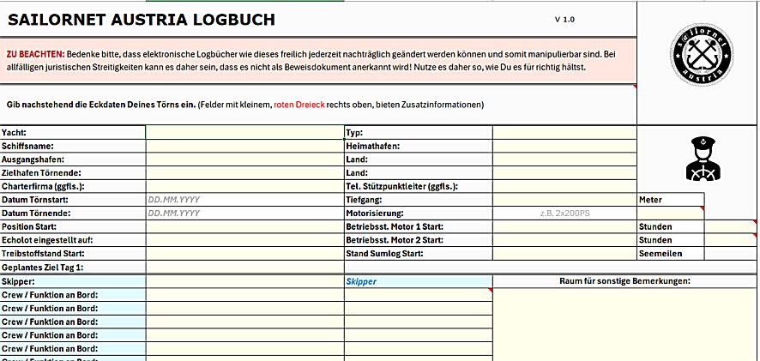Select the Datum Törnende date field

point(244,213)
